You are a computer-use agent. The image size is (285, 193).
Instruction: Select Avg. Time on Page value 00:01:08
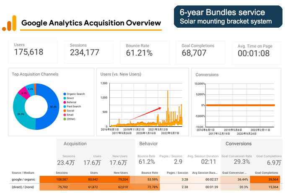pyautogui.click(x=254, y=53)
